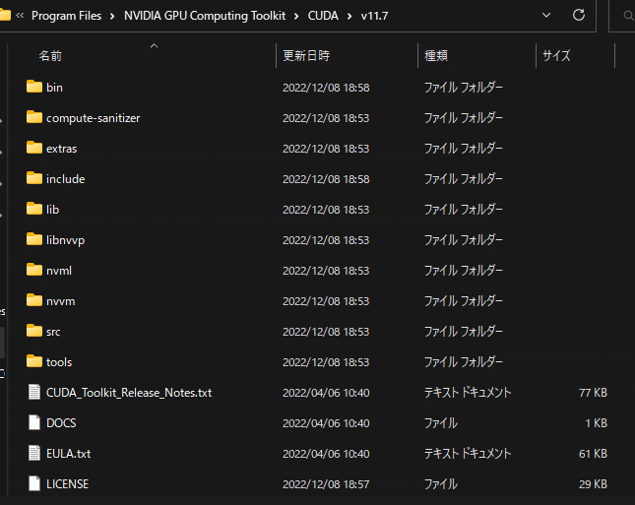The height and width of the screenshot is (505, 635).
Task: Click the bin folder modified date
Action: click(326, 88)
